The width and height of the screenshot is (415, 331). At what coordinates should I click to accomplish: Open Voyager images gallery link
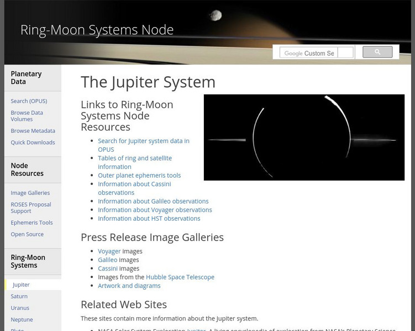click(109, 251)
